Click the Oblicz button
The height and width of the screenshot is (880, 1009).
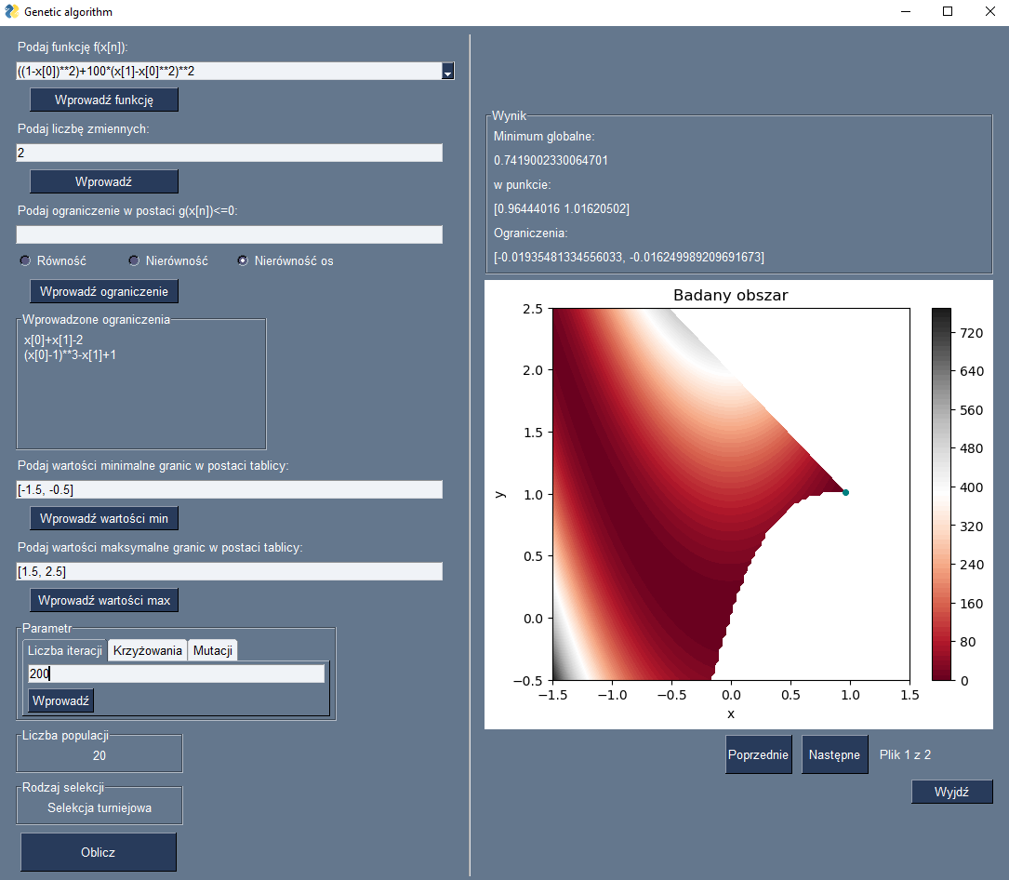pos(99,852)
